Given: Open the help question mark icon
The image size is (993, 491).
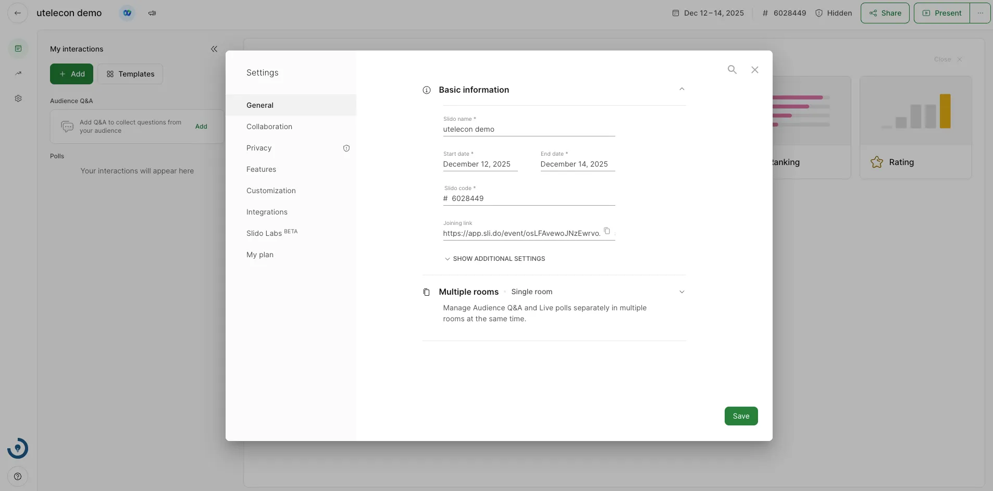Looking at the screenshot, I should click(x=18, y=476).
